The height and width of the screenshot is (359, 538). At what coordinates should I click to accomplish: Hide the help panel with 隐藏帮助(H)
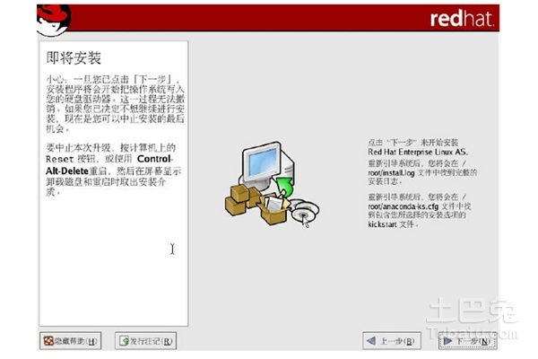[70, 341]
